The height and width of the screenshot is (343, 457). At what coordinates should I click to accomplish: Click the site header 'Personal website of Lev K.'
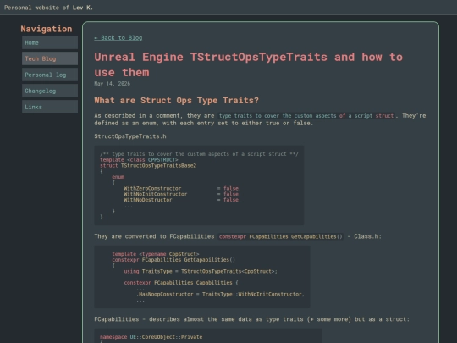49,8
